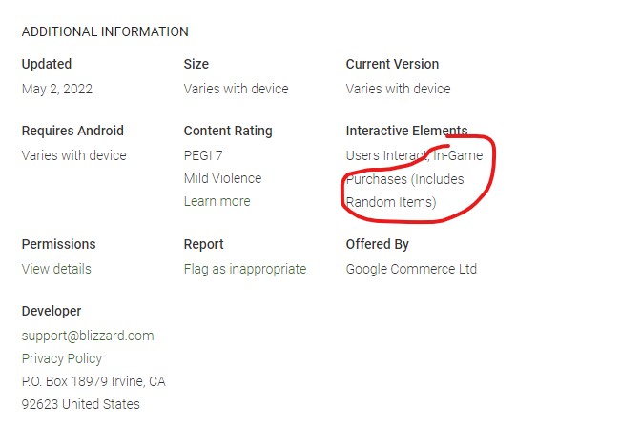Screen dimensions: 620x448
Task: Click the Additional Information heading
Action: pyautogui.click(x=105, y=31)
